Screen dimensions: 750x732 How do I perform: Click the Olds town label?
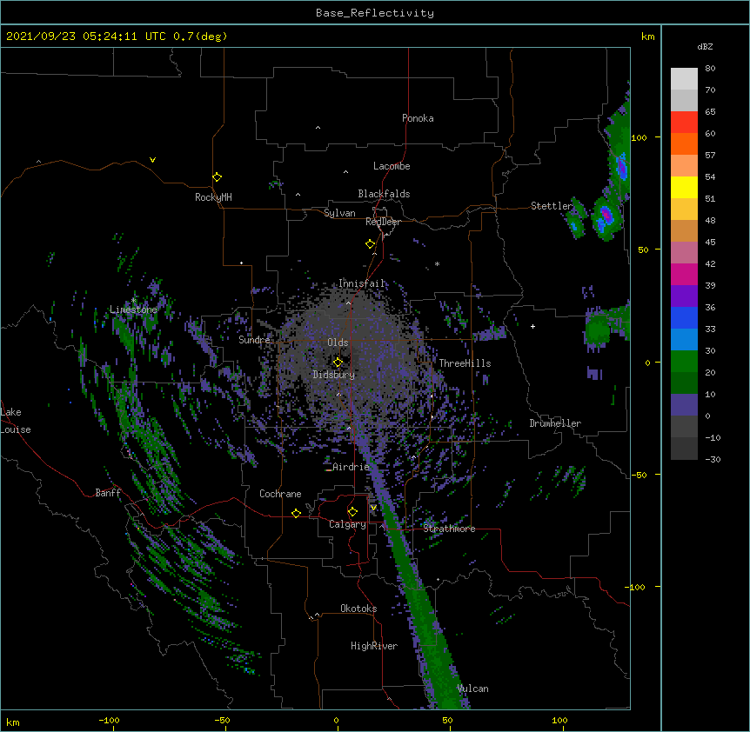coord(338,343)
